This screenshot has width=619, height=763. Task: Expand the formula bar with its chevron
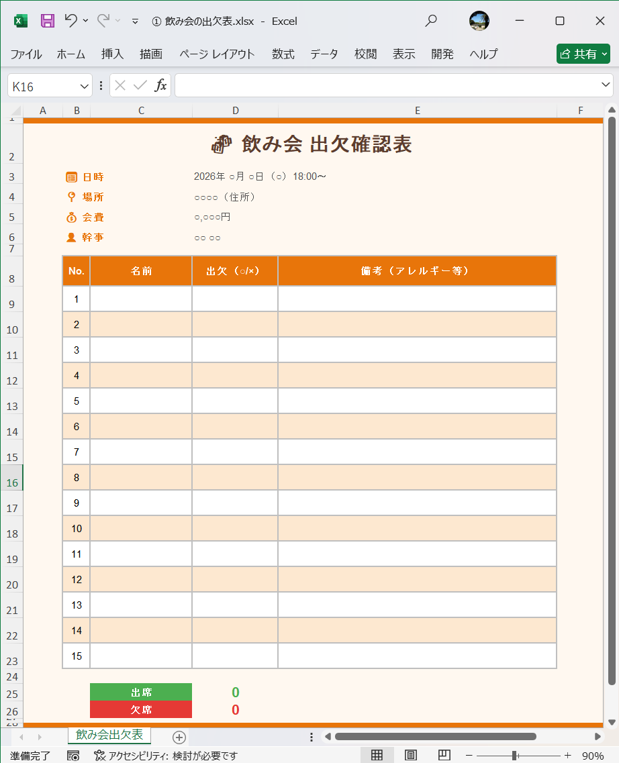[605, 85]
